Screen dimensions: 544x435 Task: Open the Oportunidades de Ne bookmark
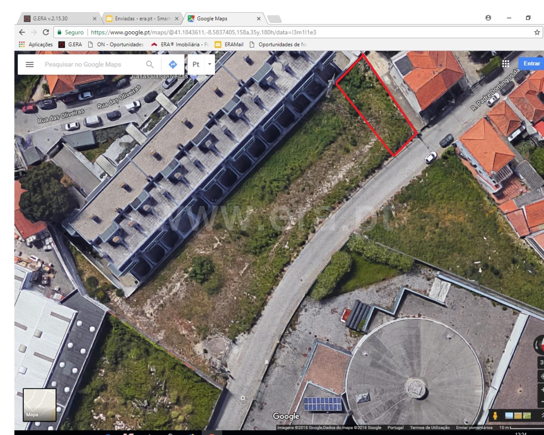click(278, 44)
